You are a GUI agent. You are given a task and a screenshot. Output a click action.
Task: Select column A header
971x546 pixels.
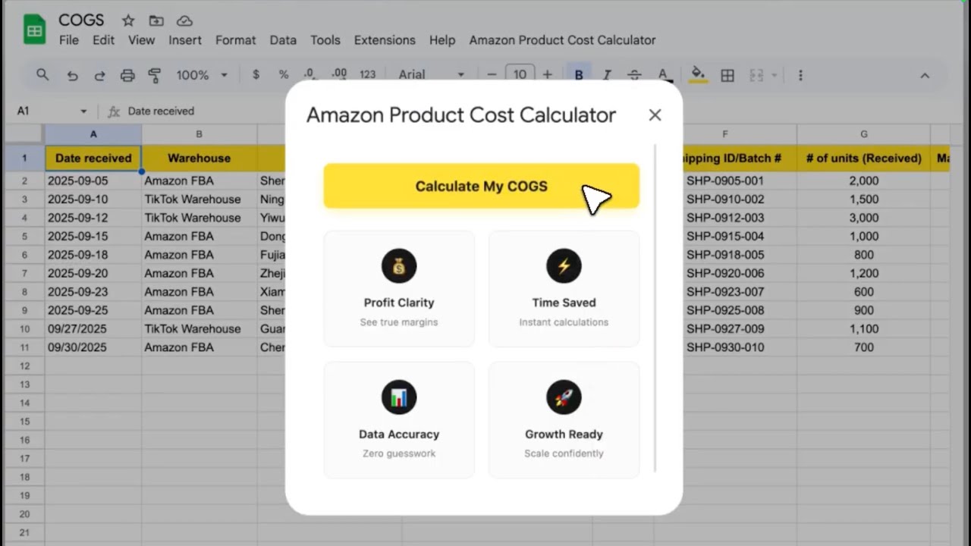(93, 134)
